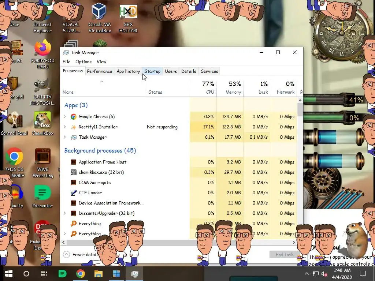Image resolution: width=375 pixels, height=281 pixels.
Task: Sort by the Memory column header
Action: tap(230, 88)
